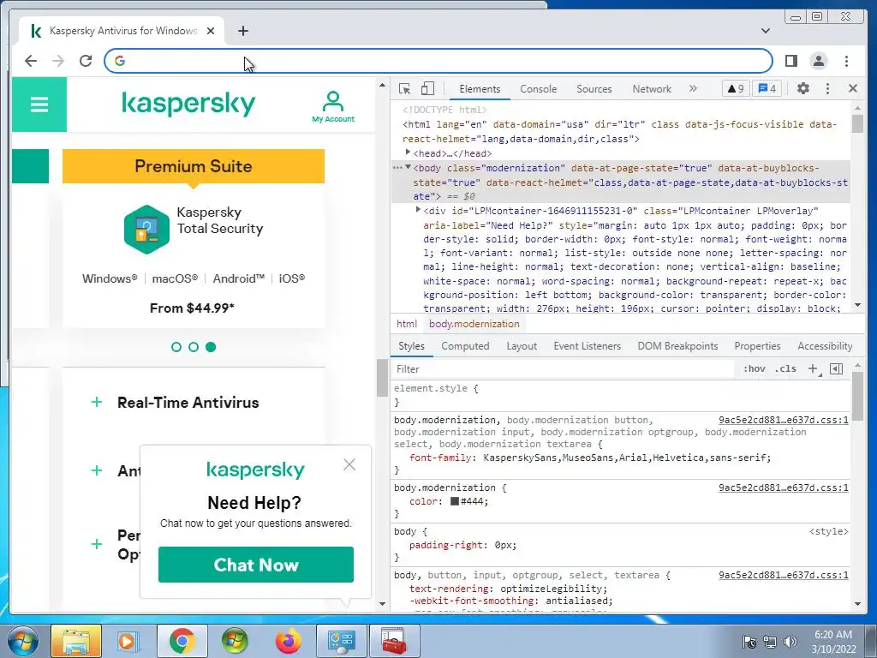Open the Accessibility sidebar tab
877x658 pixels.
tap(825, 346)
